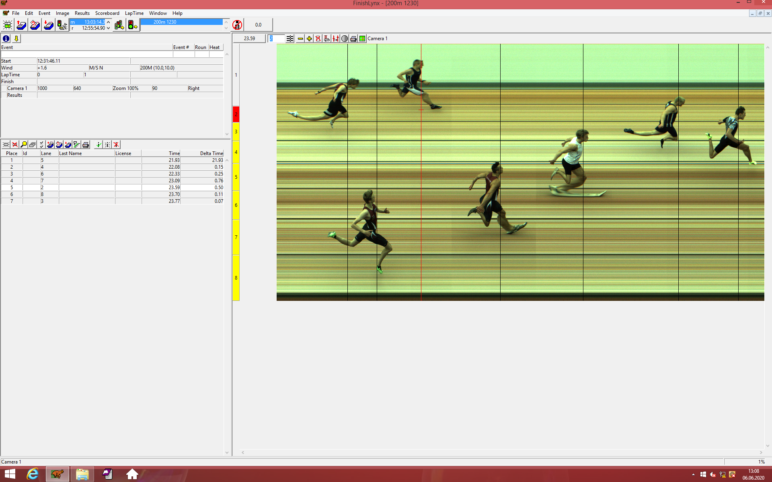
Task: Click the green slash hierarchy icon in results toolbar
Action: pos(77,145)
